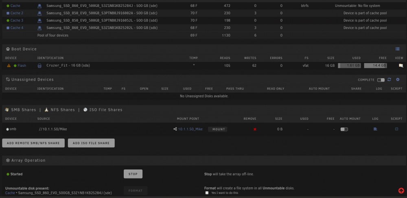Select the vfat filesystem cell
407x198 pixels.
[x=306, y=66]
